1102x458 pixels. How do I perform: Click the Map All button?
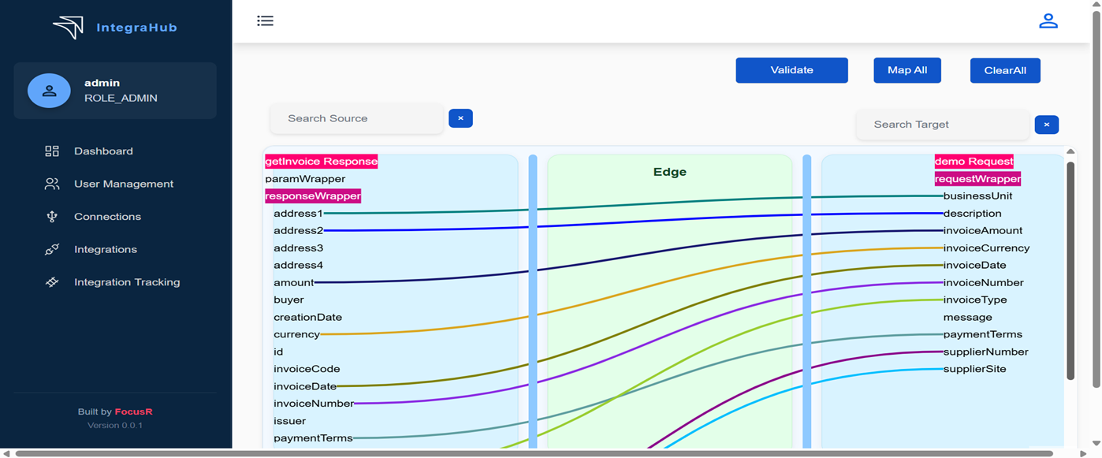point(907,70)
